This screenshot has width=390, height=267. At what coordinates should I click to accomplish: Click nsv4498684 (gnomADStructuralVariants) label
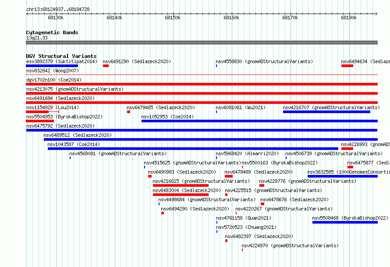pyautogui.click(x=207, y=199)
